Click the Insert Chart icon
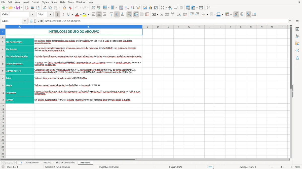 [150, 8]
